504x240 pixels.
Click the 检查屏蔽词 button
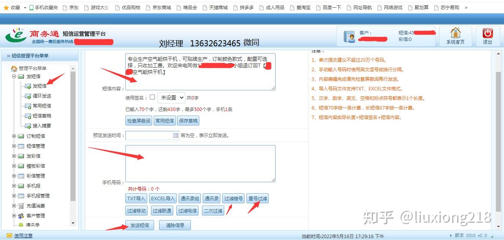138,121
